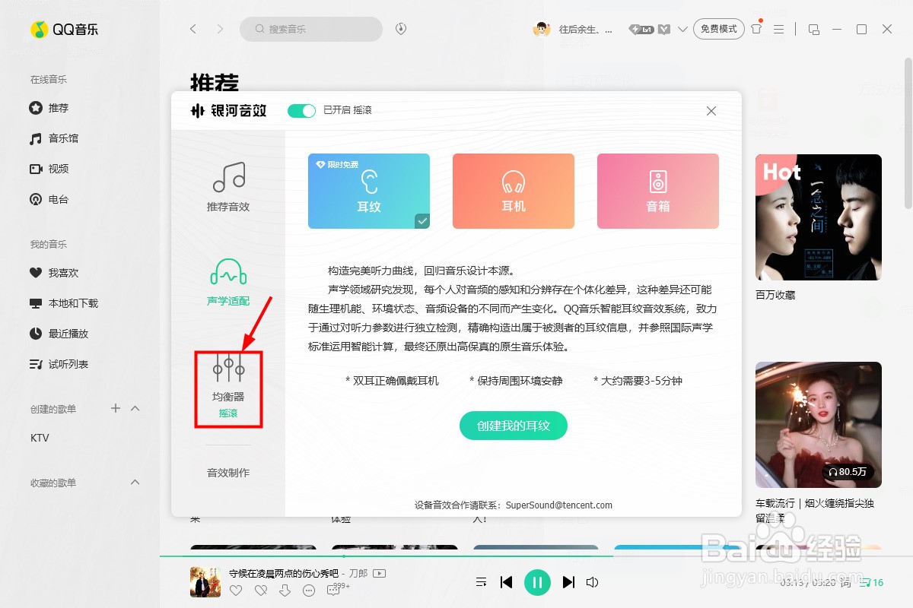
Task: Click the 创建我的耳纹 button
Action: tap(514, 426)
